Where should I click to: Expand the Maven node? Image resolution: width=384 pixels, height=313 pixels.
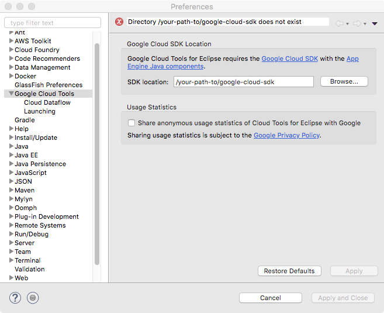[x=11, y=190]
